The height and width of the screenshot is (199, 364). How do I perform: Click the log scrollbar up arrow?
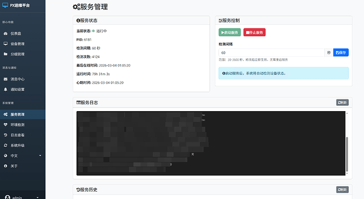click(347, 113)
